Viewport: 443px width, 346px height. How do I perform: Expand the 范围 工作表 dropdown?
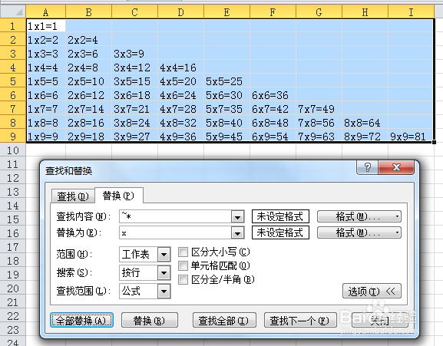pyautogui.click(x=164, y=255)
